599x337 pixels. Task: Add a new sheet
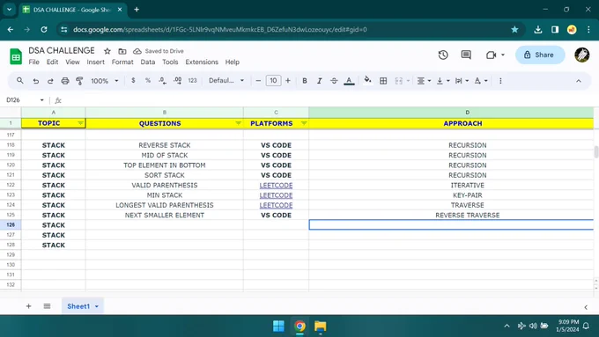28,306
